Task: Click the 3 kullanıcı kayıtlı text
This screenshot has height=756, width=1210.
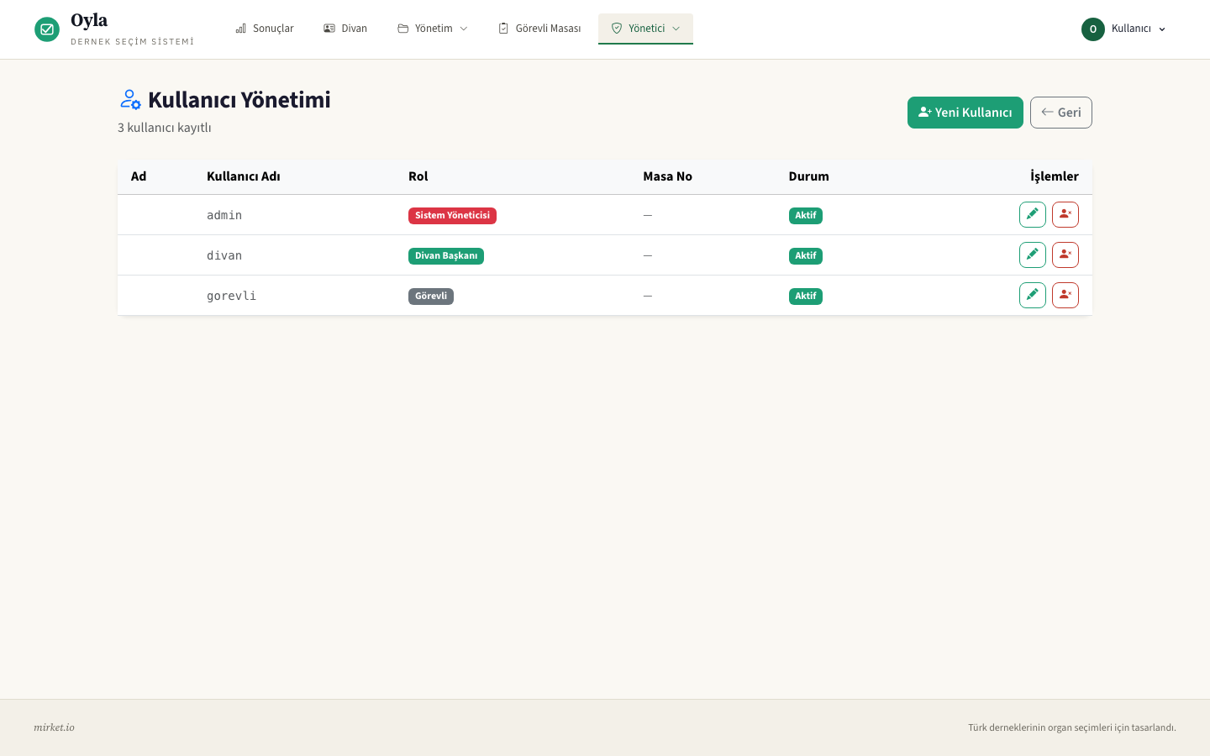Action: tap(165, 128)
